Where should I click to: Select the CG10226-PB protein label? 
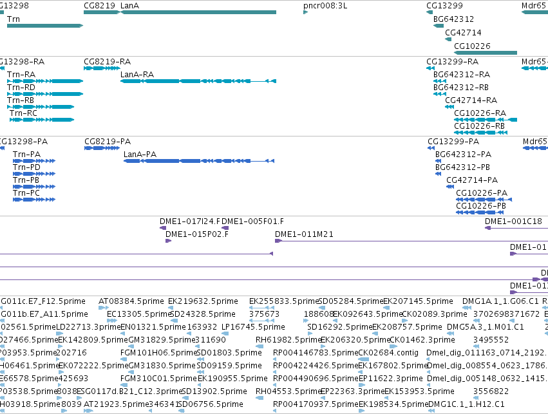pyautogui.click(x=481, y=206)
